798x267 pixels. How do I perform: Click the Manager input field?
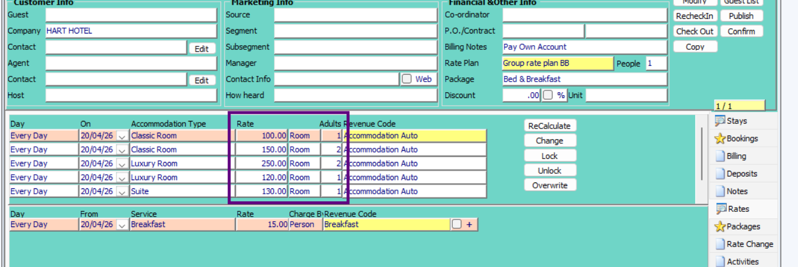tap(356, 63)
